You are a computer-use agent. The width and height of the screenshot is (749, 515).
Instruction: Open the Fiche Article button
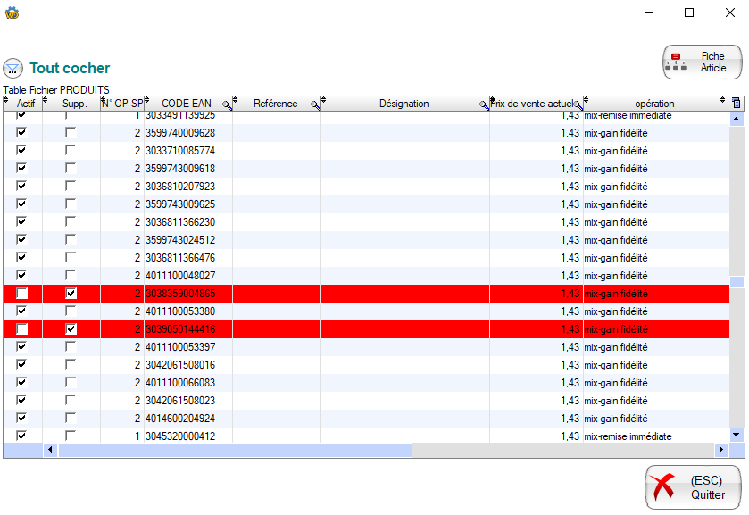click(x=702, y=62)
